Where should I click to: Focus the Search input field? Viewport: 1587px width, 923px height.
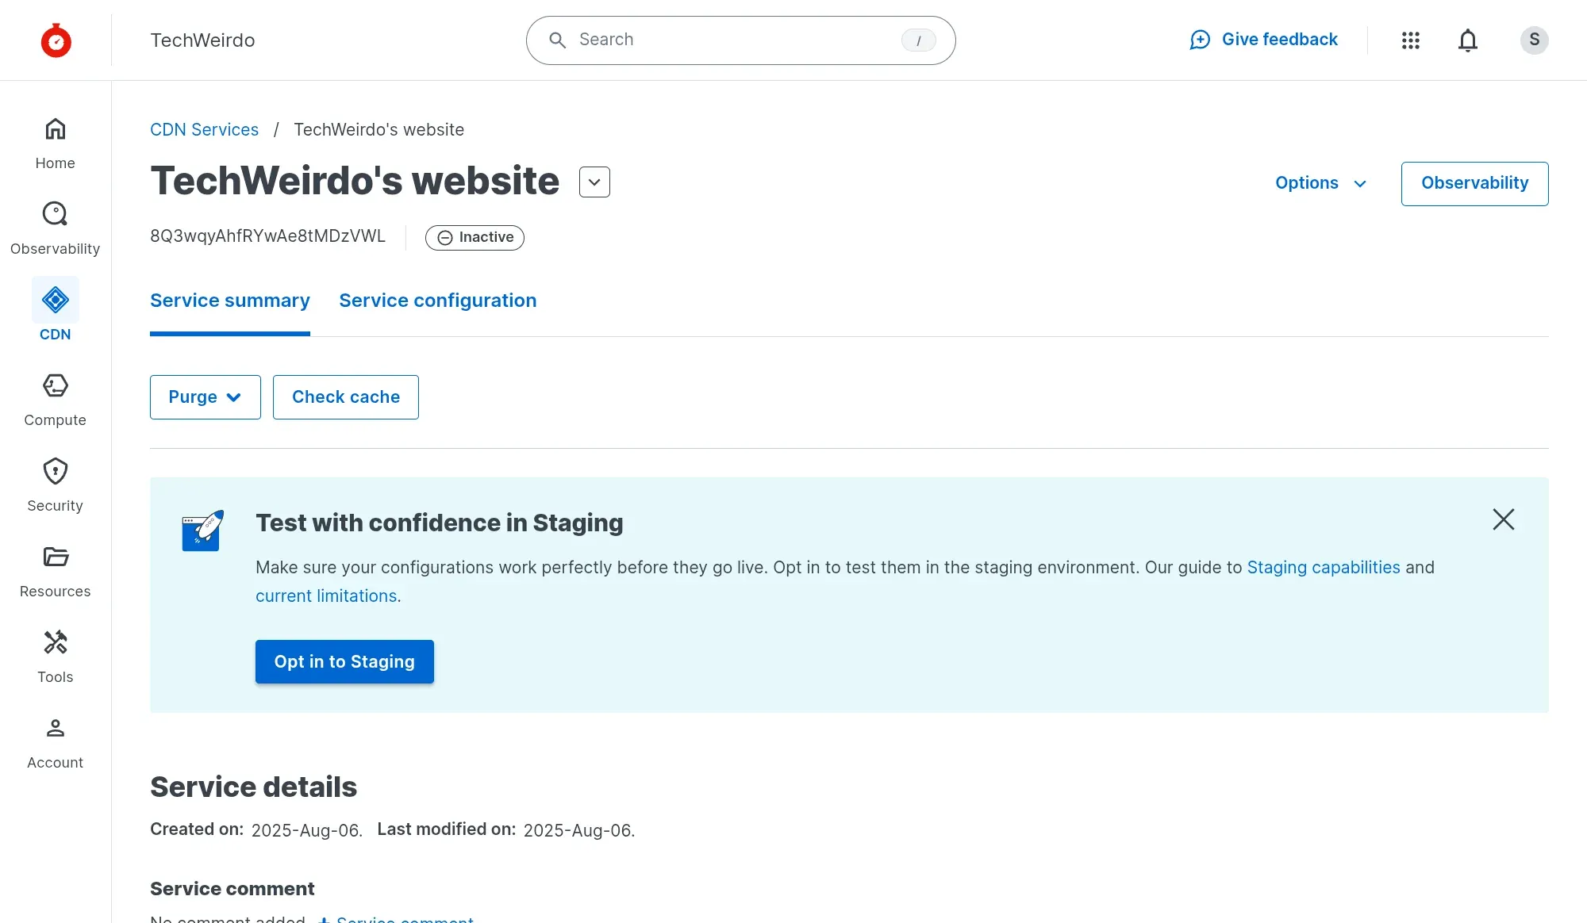pos(740,40)
